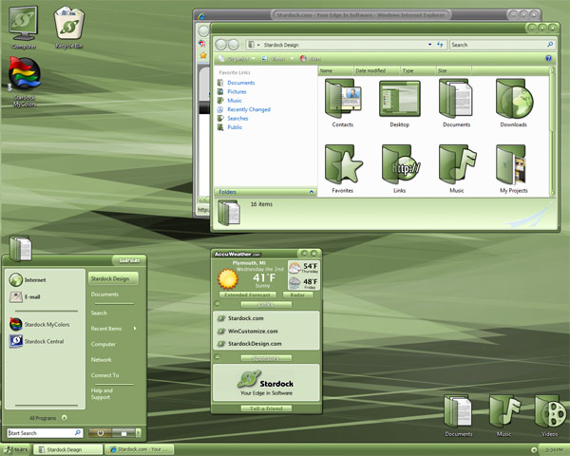Open the Downloads folder in Explorer
The image size is (570, 456).
[513, 103]
